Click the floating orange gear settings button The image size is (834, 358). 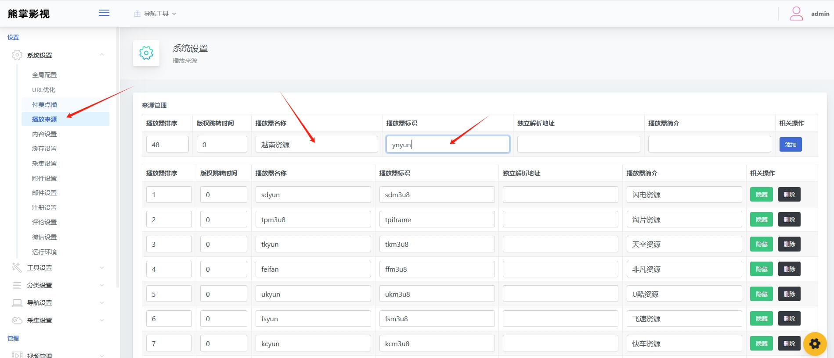(815, 344)
